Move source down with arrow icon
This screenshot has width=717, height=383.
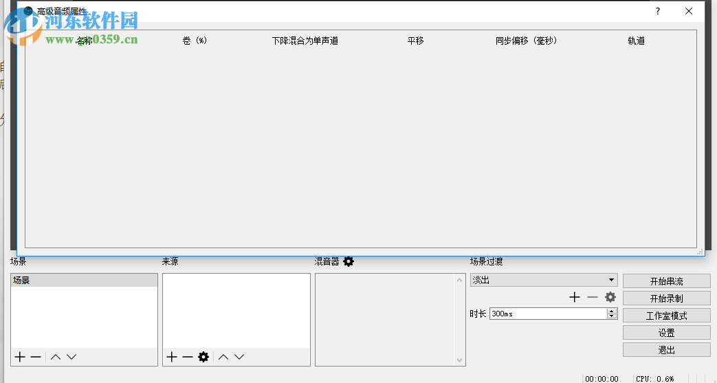click(239, 357)
